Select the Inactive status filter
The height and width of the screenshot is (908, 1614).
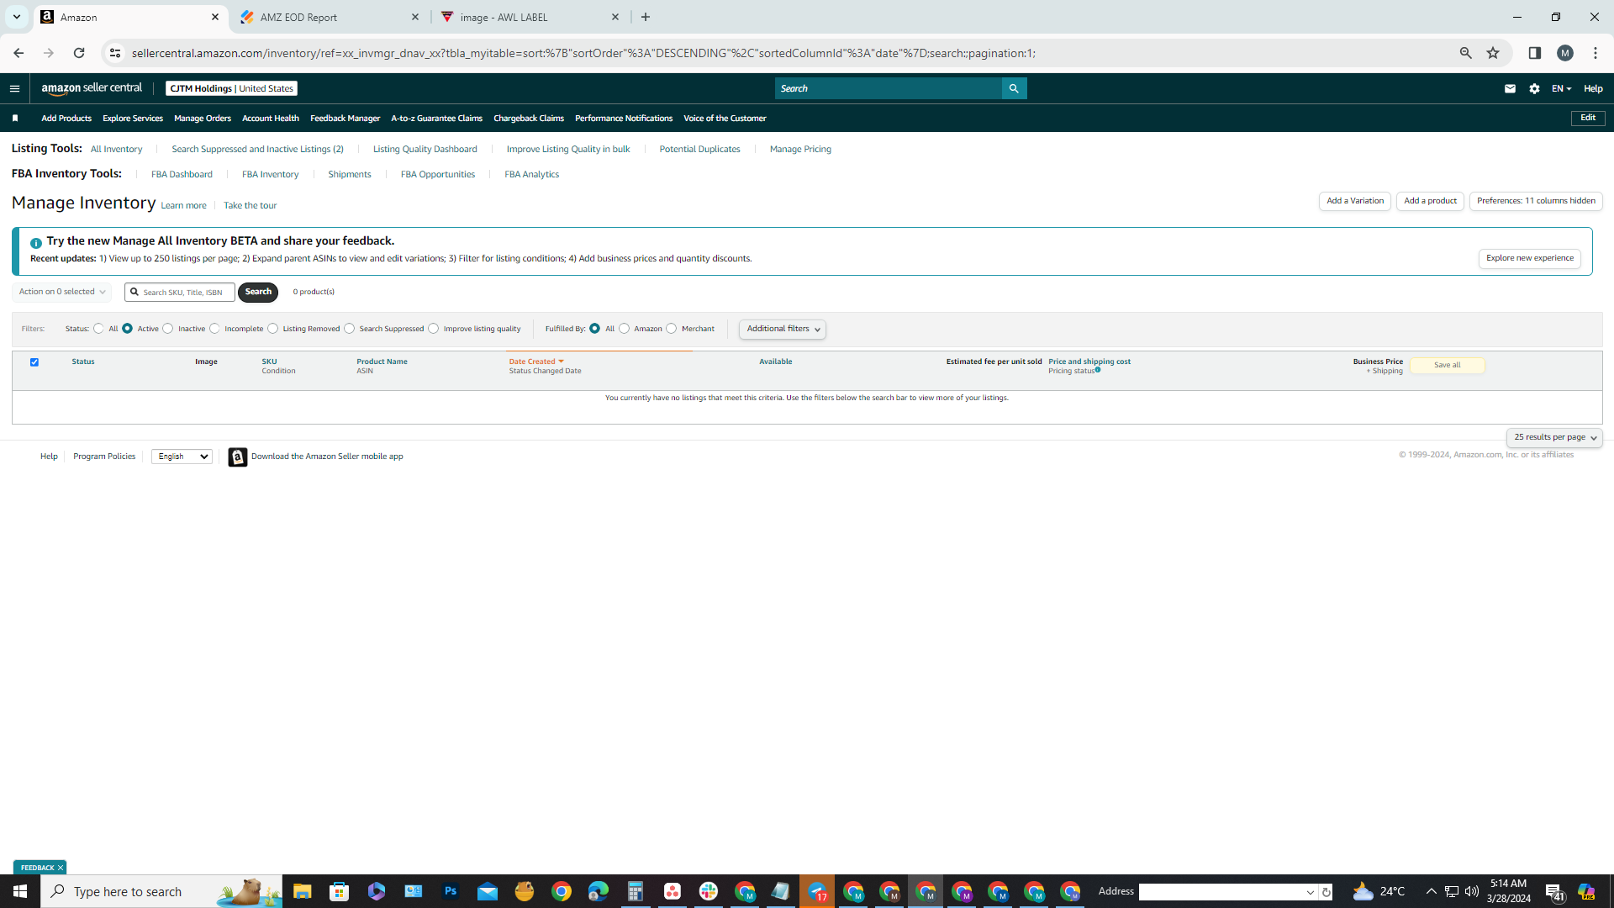point(168,329)
